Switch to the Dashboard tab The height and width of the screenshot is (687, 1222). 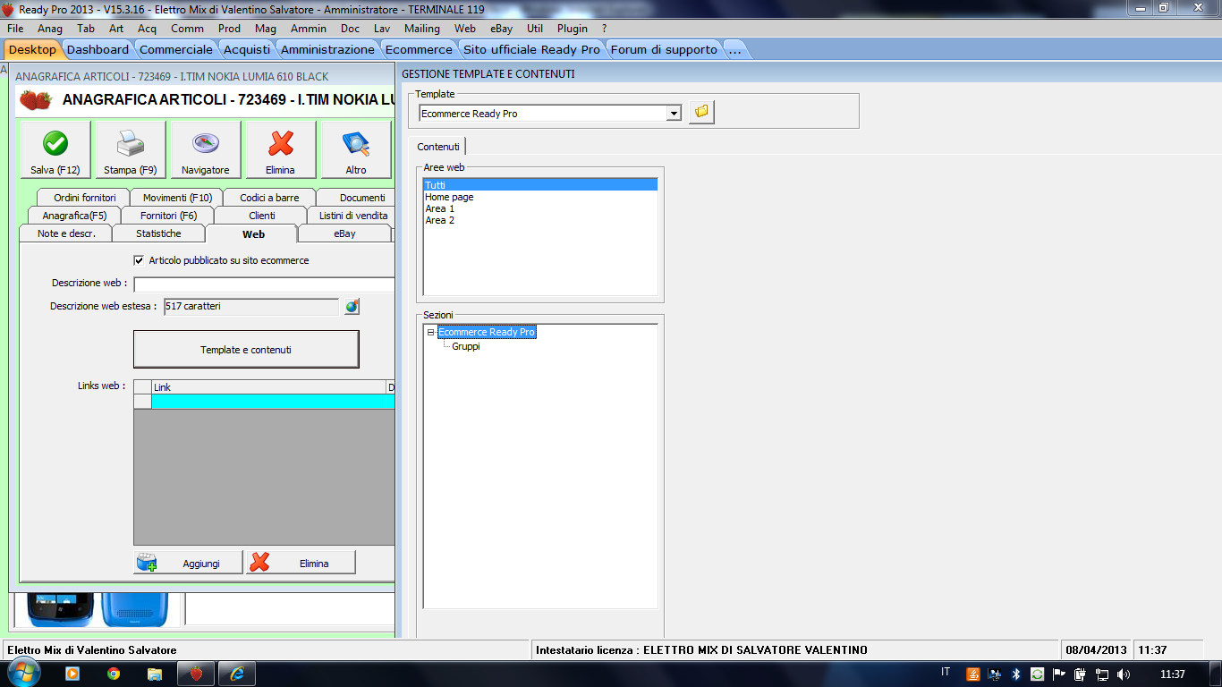[98, 49]
